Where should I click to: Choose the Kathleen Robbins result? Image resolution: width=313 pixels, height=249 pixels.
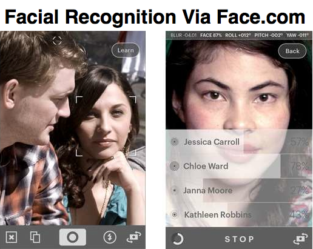point(239,214)
